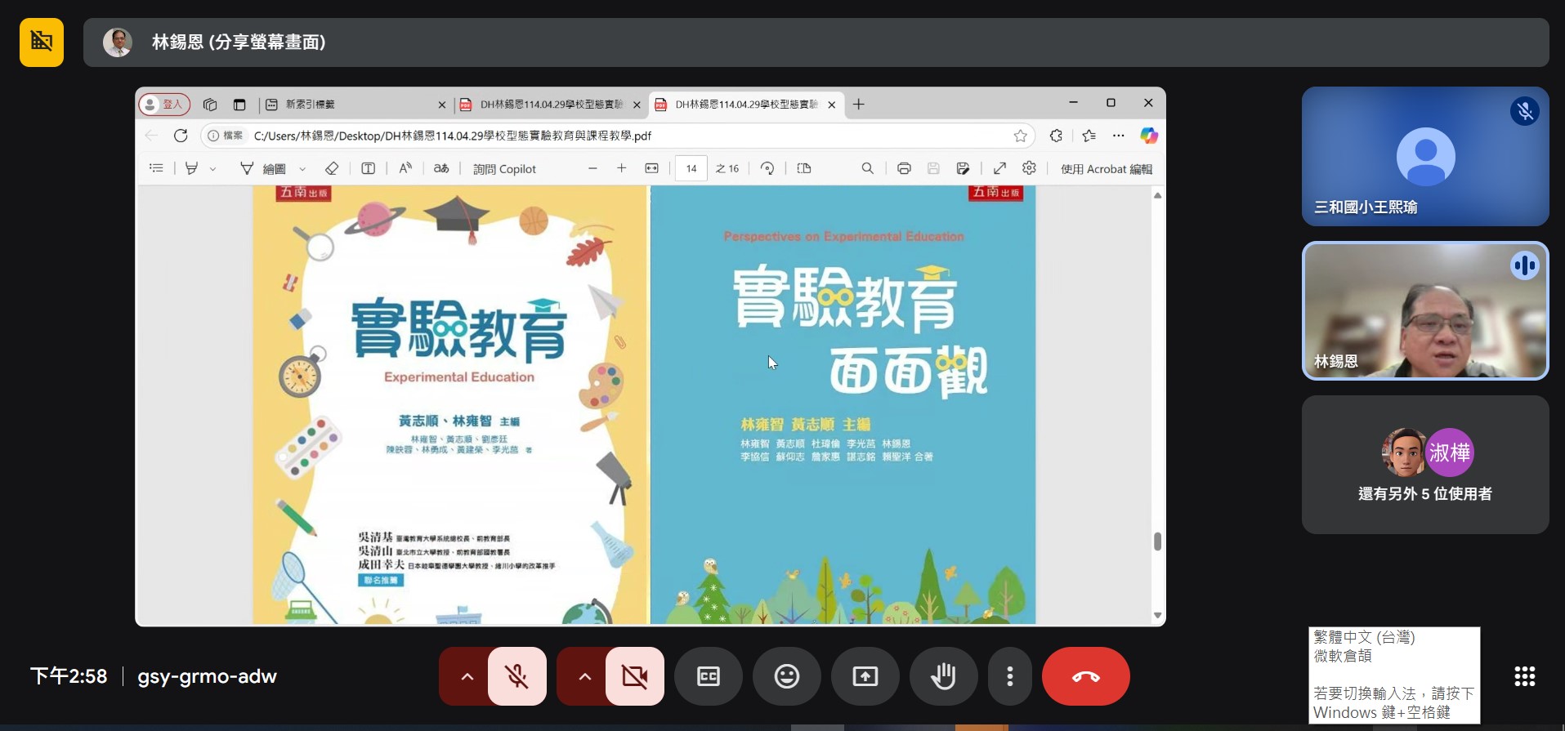Click the PDF vertical scrollbar thumb

pos(1157,542)
